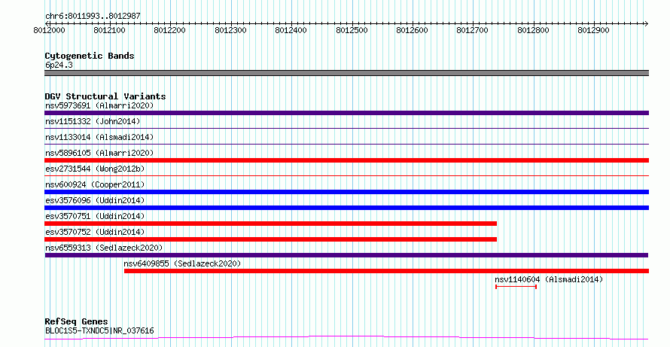Open gene BLOC1S5-TXNDC5|NR_037616 label
This screenshot has height=347, width=670.
pyautogui.click(x=99, y=330)
